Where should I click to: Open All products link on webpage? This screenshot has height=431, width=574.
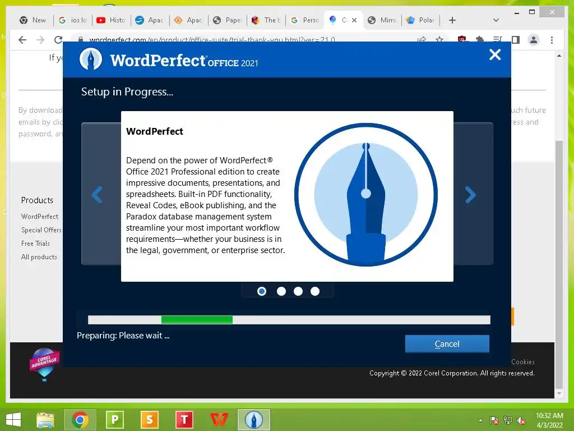pyautogui.click(x=39, y=257)
